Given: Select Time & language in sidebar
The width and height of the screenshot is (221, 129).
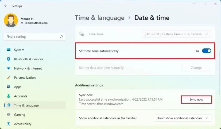Looking at the screenshot, I should (x=35, y=105).
